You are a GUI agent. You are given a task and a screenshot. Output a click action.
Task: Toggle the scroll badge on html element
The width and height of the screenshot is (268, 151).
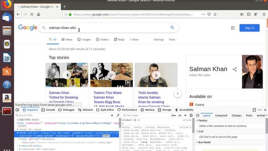click(22, 126)
